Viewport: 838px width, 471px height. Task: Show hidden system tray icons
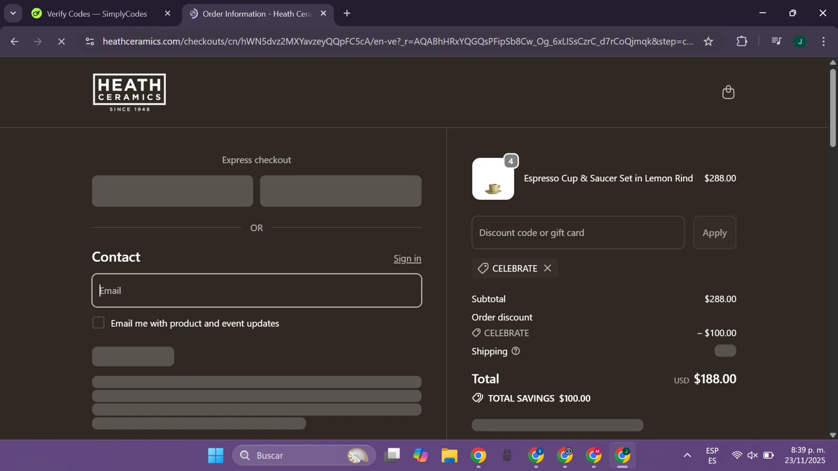[687, 456]
